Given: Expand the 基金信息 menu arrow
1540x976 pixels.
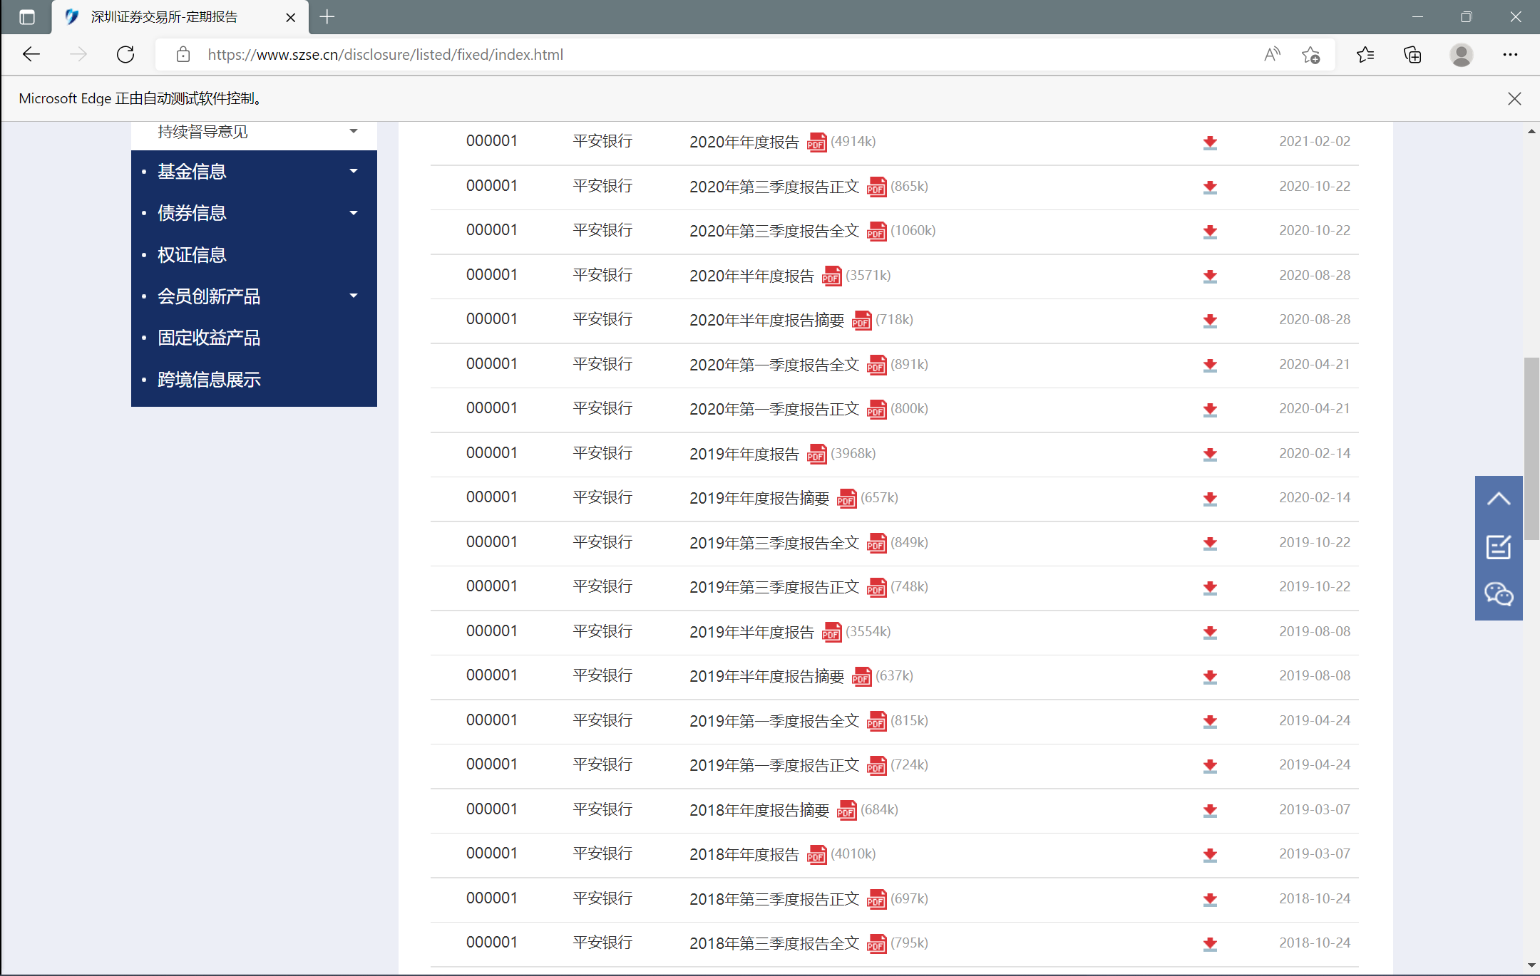Looking at the screenshot, I should (354, 171).
